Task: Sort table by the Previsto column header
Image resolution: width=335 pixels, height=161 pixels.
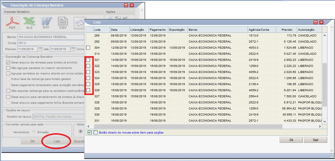Action: click(x=287, y=30)
